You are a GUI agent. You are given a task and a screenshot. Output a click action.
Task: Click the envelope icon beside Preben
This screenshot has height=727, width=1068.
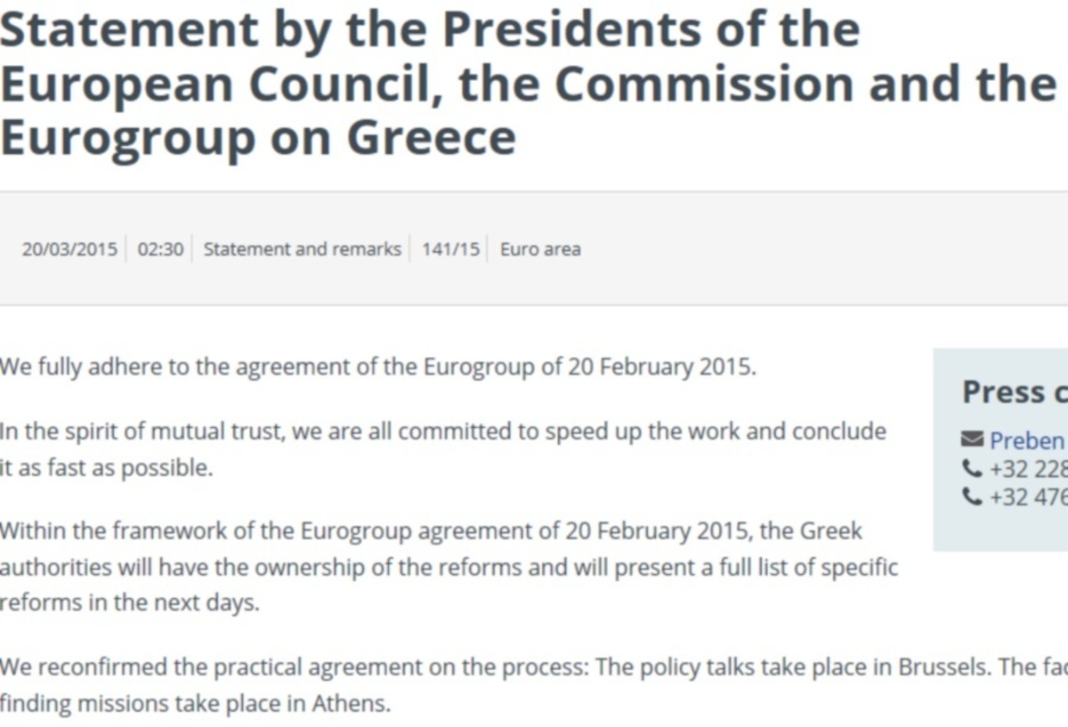972,440
